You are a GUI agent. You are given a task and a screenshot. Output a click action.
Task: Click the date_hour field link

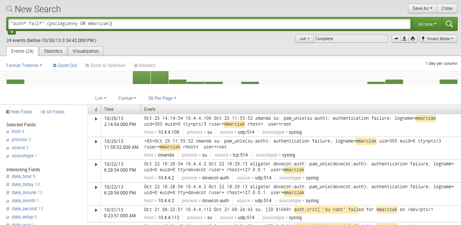coord(22,176)
